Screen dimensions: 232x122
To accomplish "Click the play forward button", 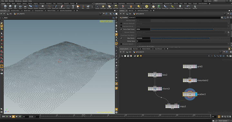I will (x=17, y=117).
